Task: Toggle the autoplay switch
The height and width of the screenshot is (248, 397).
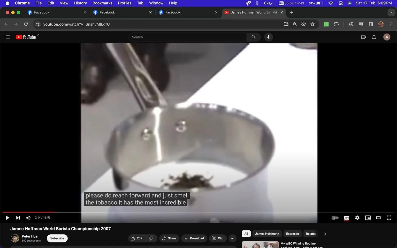Action: [335, 218]
